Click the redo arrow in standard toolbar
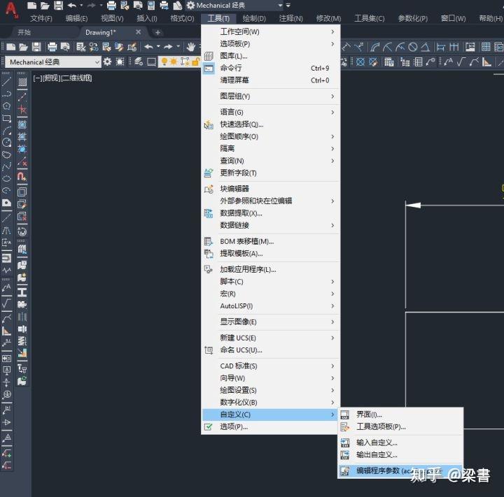Image resolution: width=504 pixels, height=497 pixels. pos(168,47)
